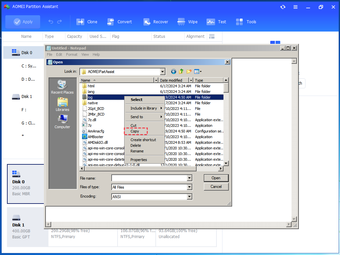Open the Tools menu in AOMEI
The height and width of the screenshot is (255, 340).
pos(246,22)
